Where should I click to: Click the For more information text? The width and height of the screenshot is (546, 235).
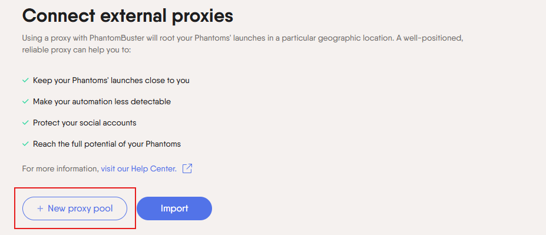point(61,169)
